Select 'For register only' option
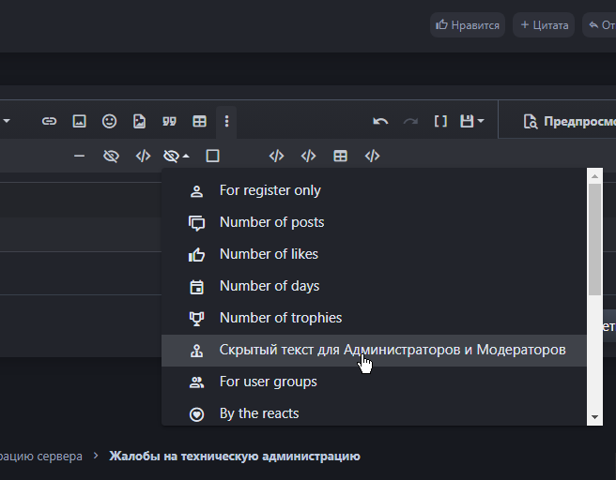The width and height of the screenshot is (616, 480). point(269,190)
